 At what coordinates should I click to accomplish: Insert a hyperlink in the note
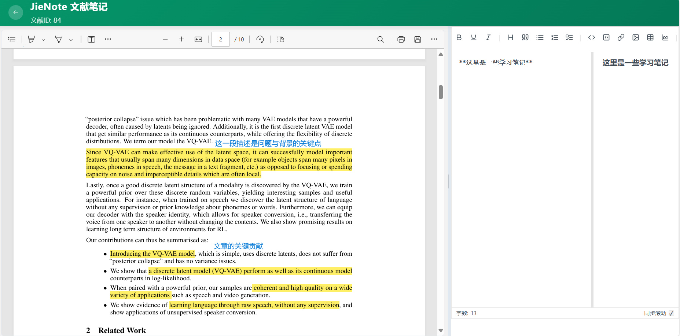coord(621,37)
